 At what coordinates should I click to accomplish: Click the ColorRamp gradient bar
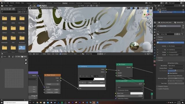[x=92, y=79]
